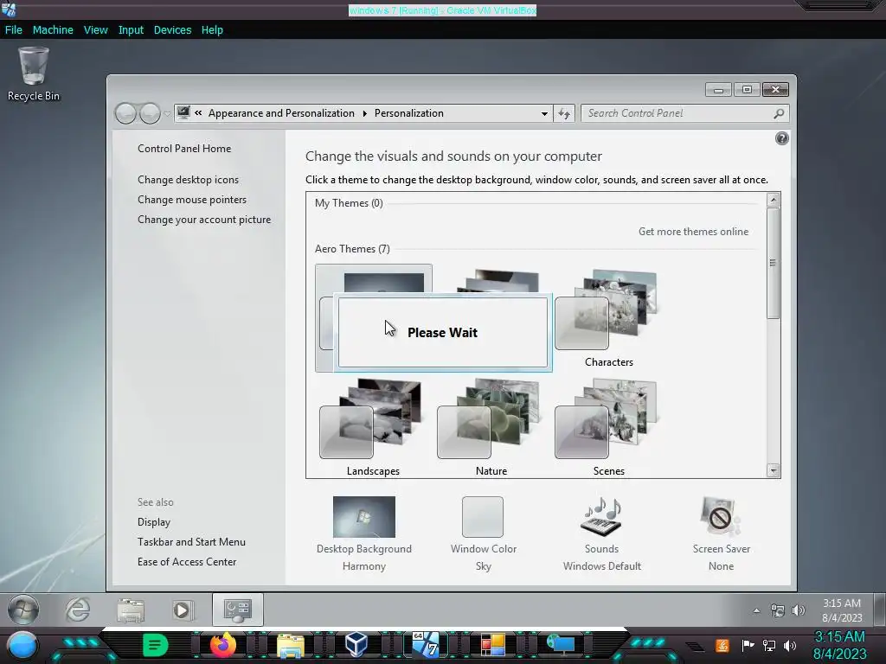Open VirtualBox manager on host taskbar
Image resolution: width=886 pixels, height=664 pixels.
pyautogui.click(x=356, y=645)
